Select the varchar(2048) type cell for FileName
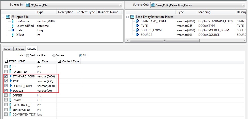 [x=46, y=21]
